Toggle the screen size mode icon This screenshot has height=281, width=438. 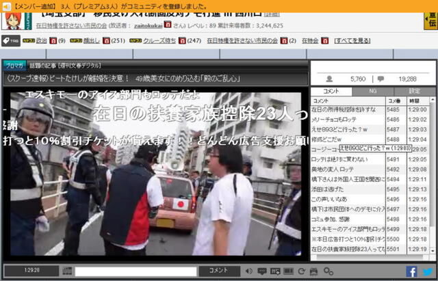pyautogui.click(x=288, y=271)
